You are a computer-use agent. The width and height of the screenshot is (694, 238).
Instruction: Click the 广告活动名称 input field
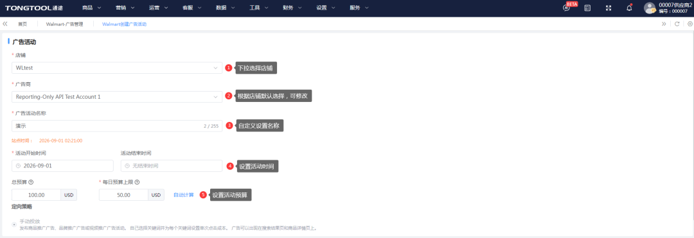coord(117,126)
